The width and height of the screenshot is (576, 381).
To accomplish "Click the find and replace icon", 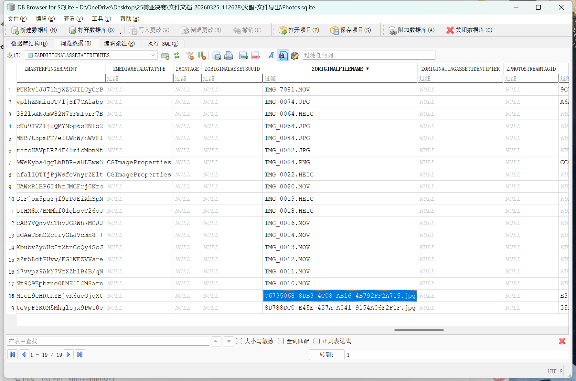I will (295, 56).
